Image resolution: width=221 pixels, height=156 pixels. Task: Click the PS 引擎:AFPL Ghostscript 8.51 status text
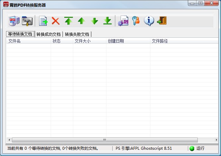[144, 148]
